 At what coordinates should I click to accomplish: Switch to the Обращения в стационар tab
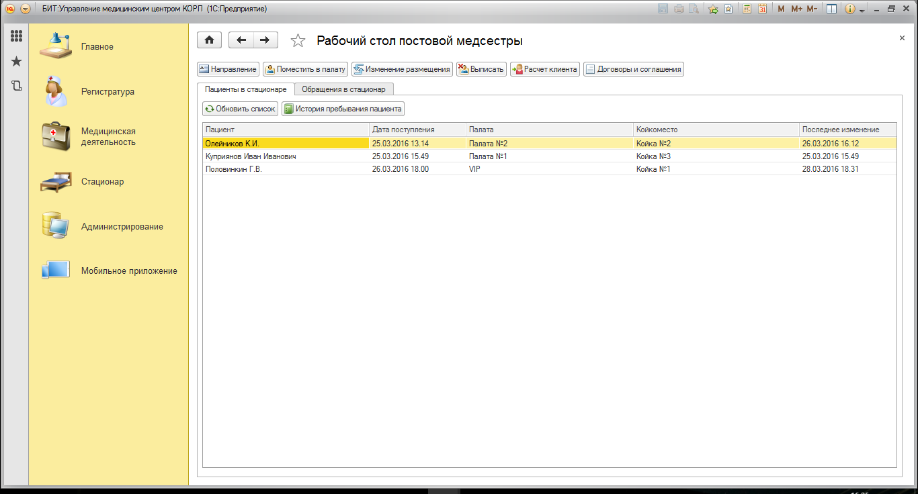coord(343,89)
